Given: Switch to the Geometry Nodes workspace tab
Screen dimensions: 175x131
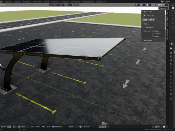Looking at the screenshot, I should tap(88, 2).
